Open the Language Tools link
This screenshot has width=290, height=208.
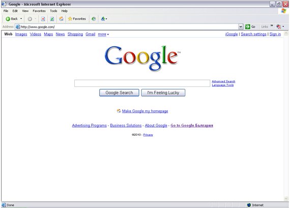223,85
